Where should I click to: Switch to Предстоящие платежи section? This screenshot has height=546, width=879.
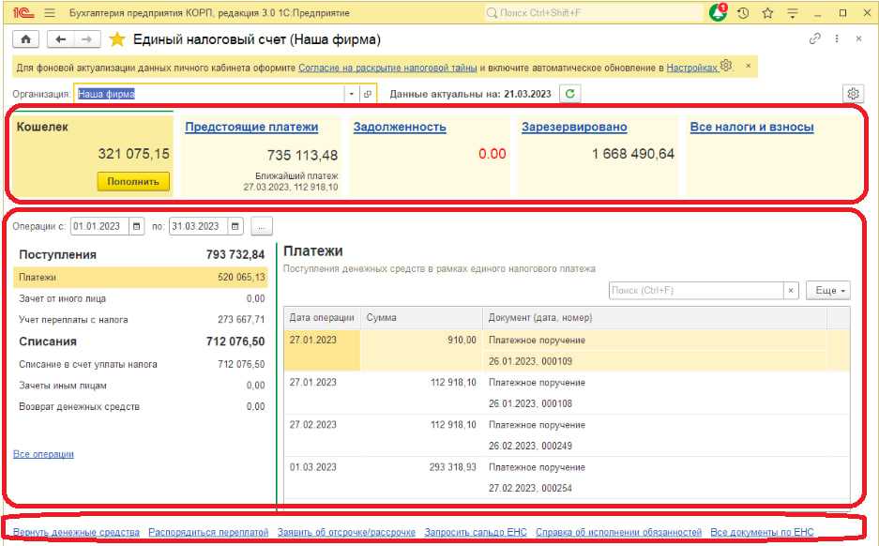(x=251, y=127)
